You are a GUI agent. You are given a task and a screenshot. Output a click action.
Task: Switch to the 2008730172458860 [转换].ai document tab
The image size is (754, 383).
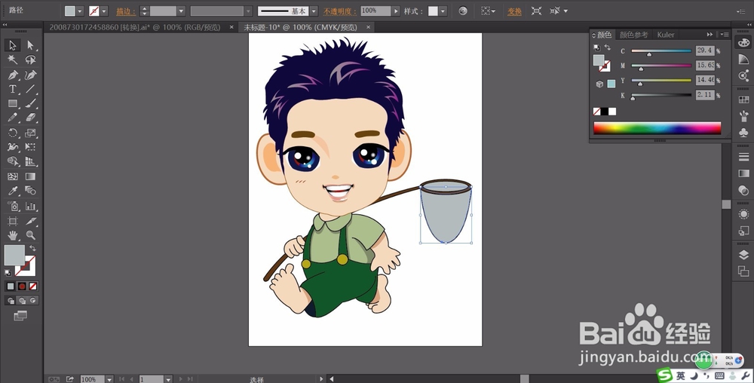coord(135,27)
